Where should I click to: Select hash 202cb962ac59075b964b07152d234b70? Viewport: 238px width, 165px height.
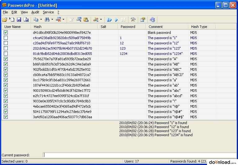coord(62,48)
